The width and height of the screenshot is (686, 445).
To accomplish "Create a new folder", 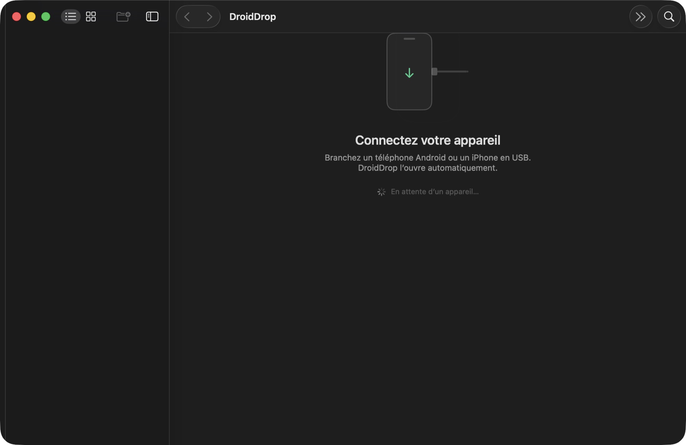I will pos(123,16).
